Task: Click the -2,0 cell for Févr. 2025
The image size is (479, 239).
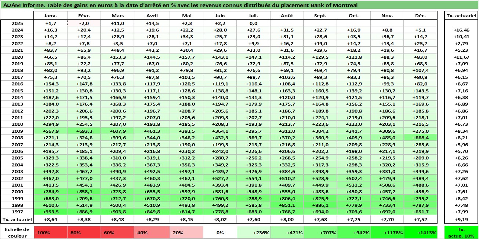Action: (84, 23)
